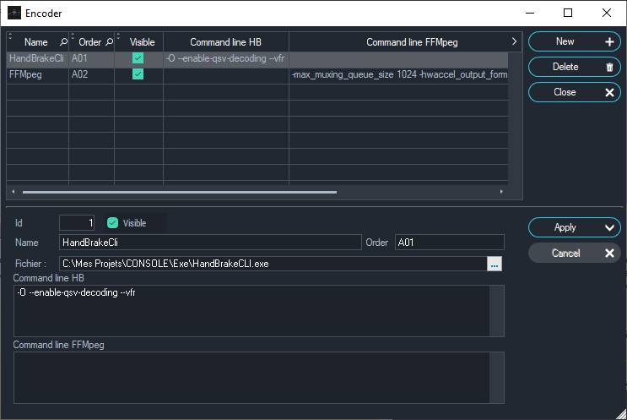Click the Order column header
Image resolution: width=627 pixels, height=420 pixels.
(90, 42)
